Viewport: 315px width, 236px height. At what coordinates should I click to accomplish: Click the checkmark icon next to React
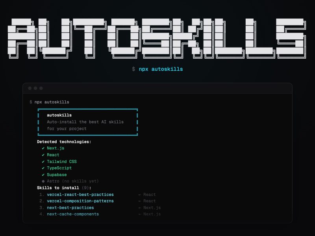point(43,155)
